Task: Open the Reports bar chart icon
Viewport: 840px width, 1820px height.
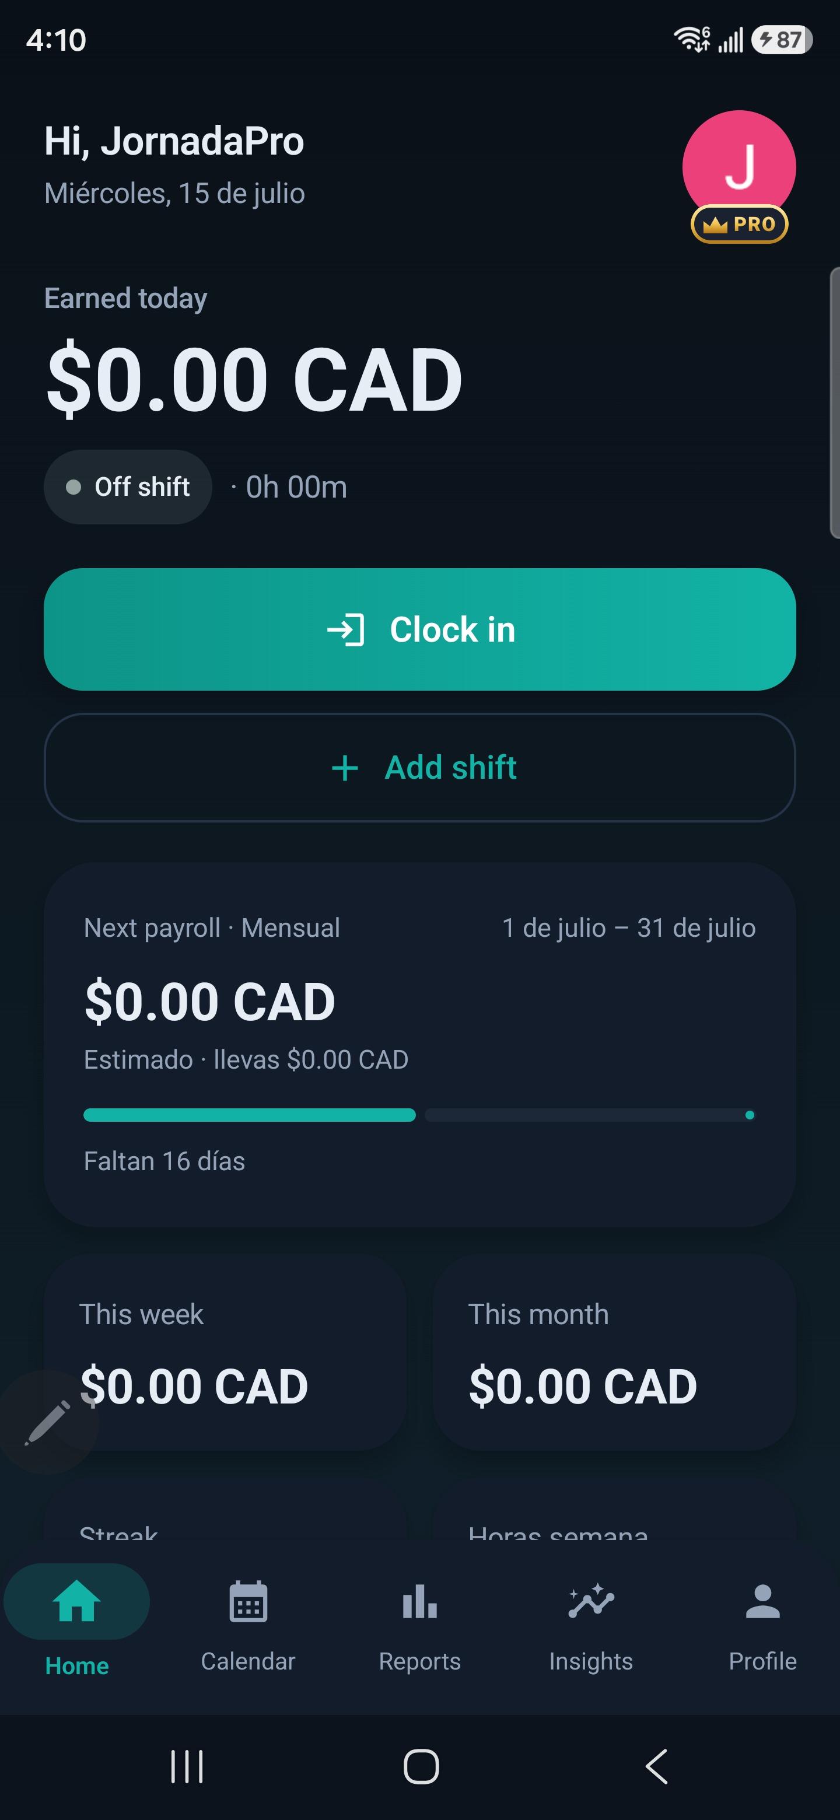Action: 419,1601
